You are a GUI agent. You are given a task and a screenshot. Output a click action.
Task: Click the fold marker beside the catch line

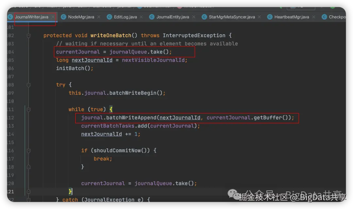(28, 200)
